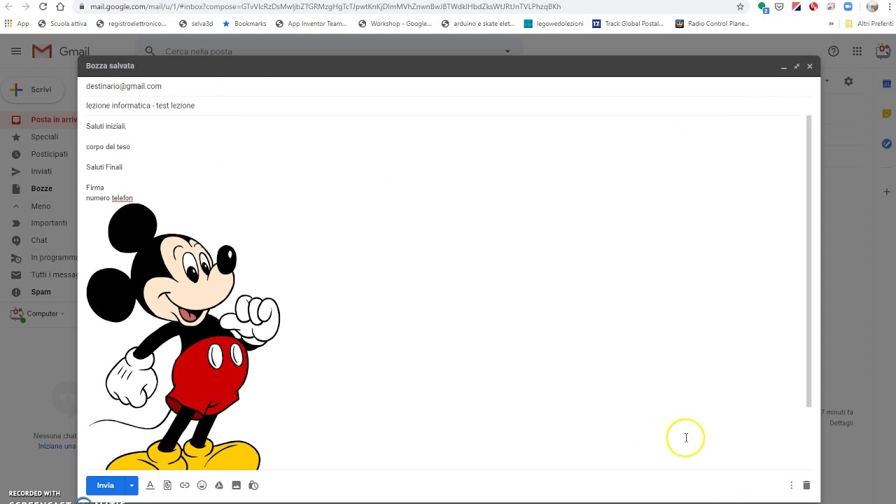
Task: Open Google Calendar side panel icon
Action: pos(886,83)
